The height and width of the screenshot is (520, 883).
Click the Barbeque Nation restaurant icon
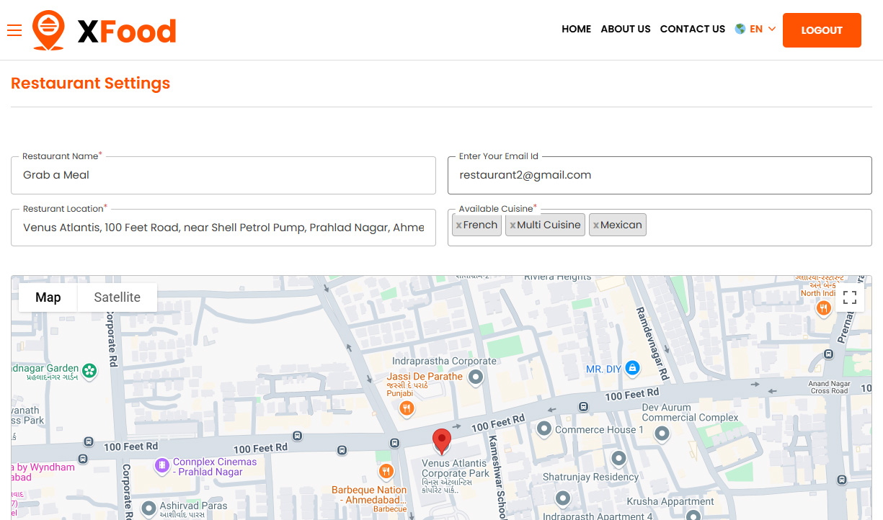[386, 471]
